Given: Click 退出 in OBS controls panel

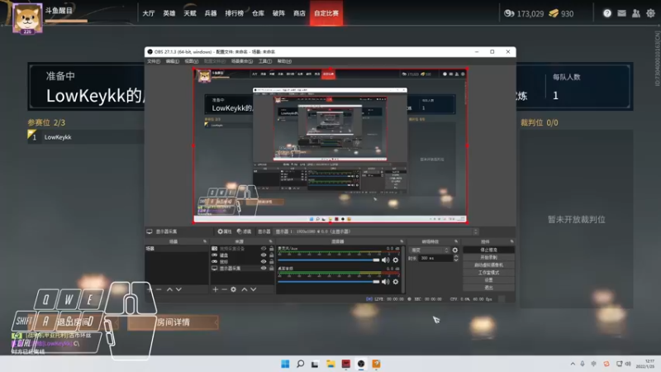Looking at the screenshot, I should pyautogui.click(x=488, y=288).
